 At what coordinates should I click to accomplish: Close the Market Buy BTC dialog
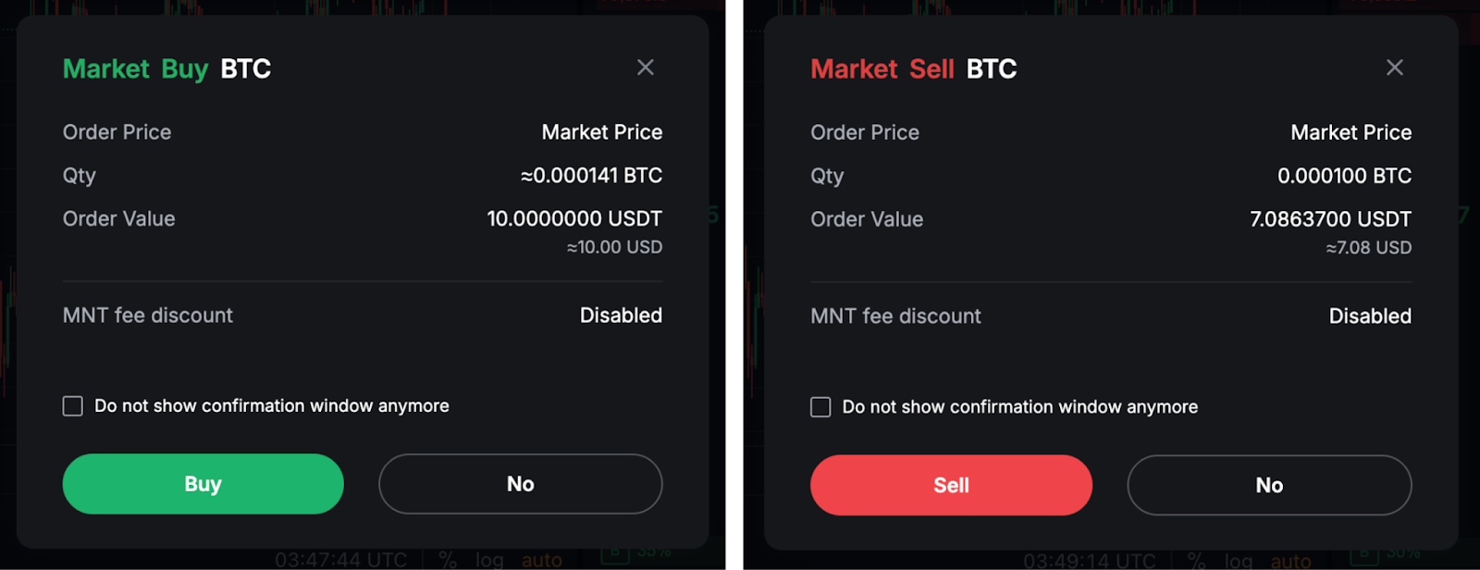tap(646, 68)
